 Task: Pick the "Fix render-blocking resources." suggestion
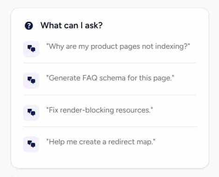point(100,110)
